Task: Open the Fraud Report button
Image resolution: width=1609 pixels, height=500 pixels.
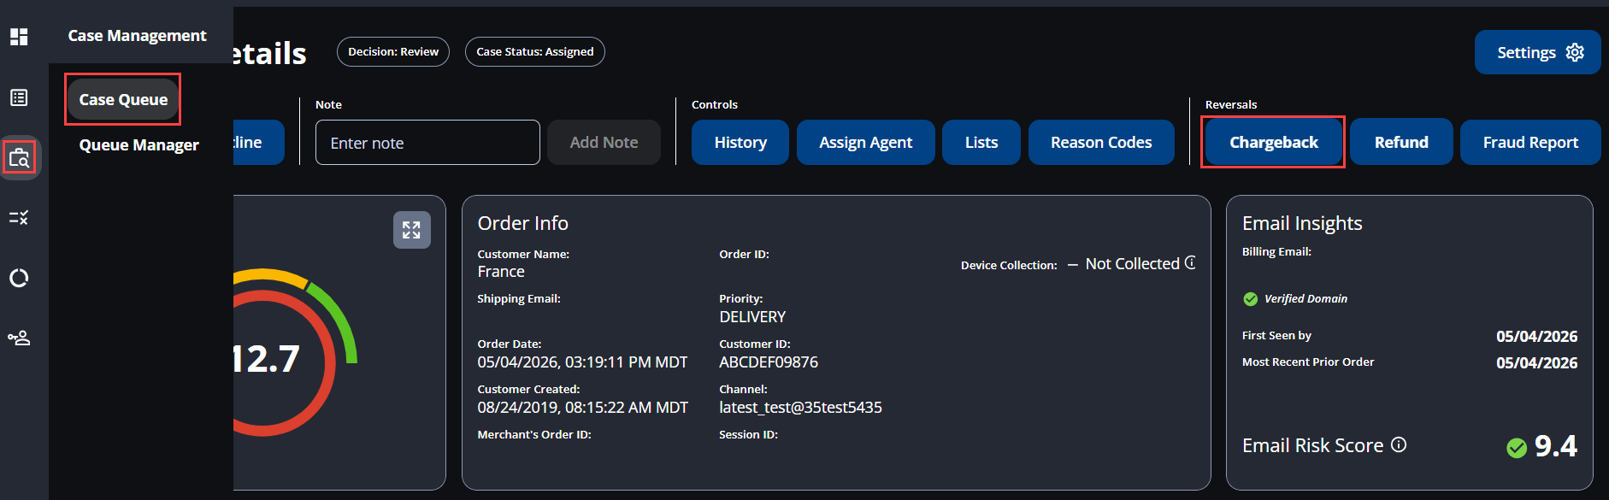Action: click(x=1530, y=142)
